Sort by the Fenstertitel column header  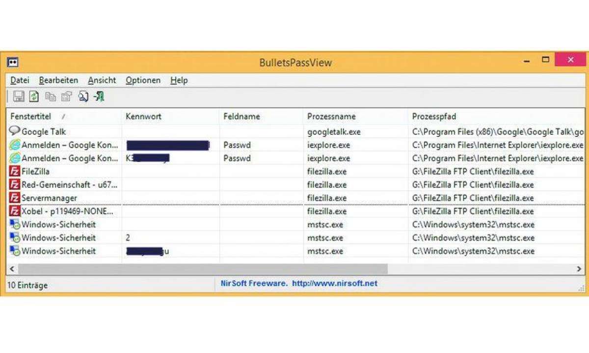(x=64, y=117)
